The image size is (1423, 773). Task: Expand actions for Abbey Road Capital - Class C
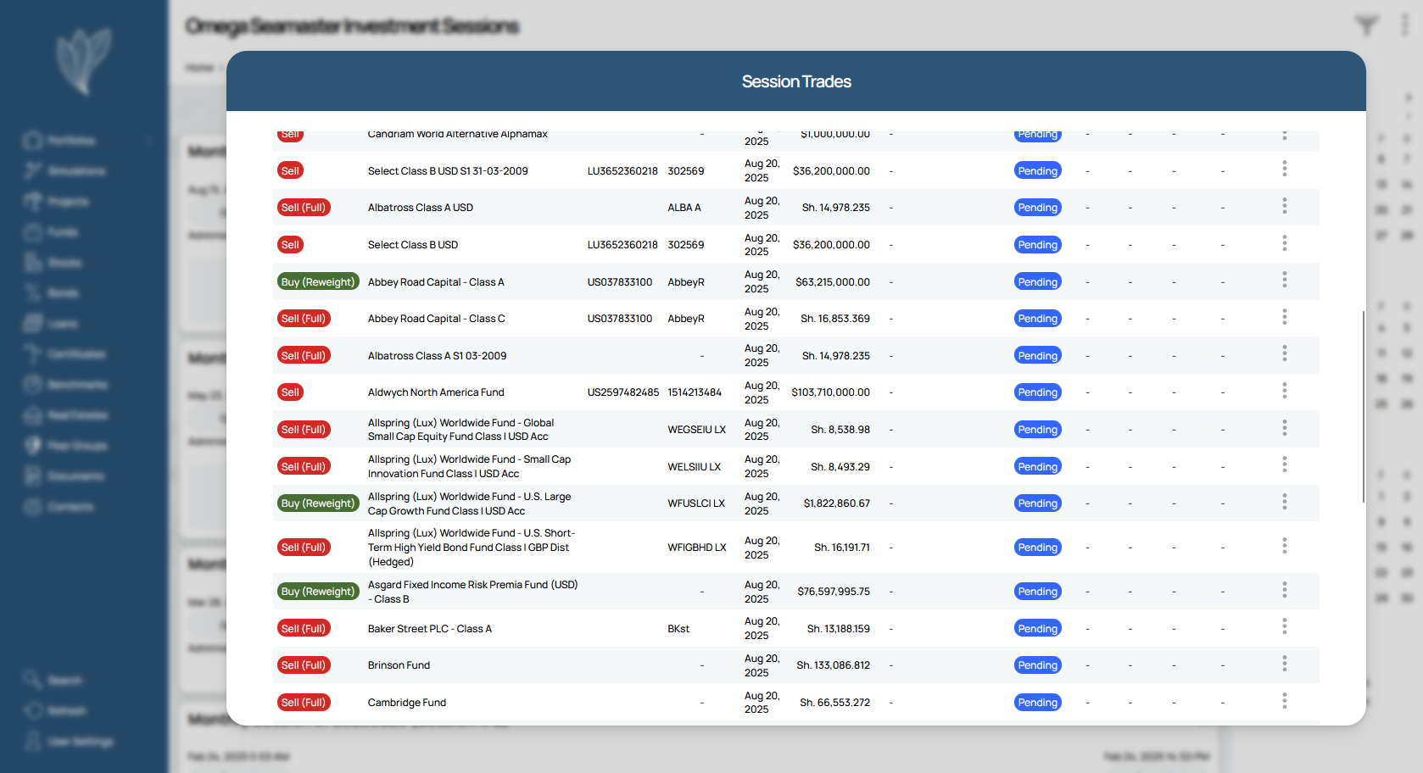point(1284,317)
